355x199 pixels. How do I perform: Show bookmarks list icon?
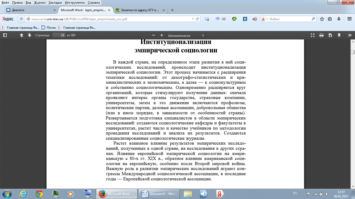(x=330, y=19)
